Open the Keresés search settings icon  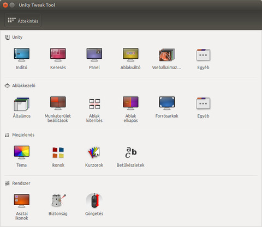point(58,54)
